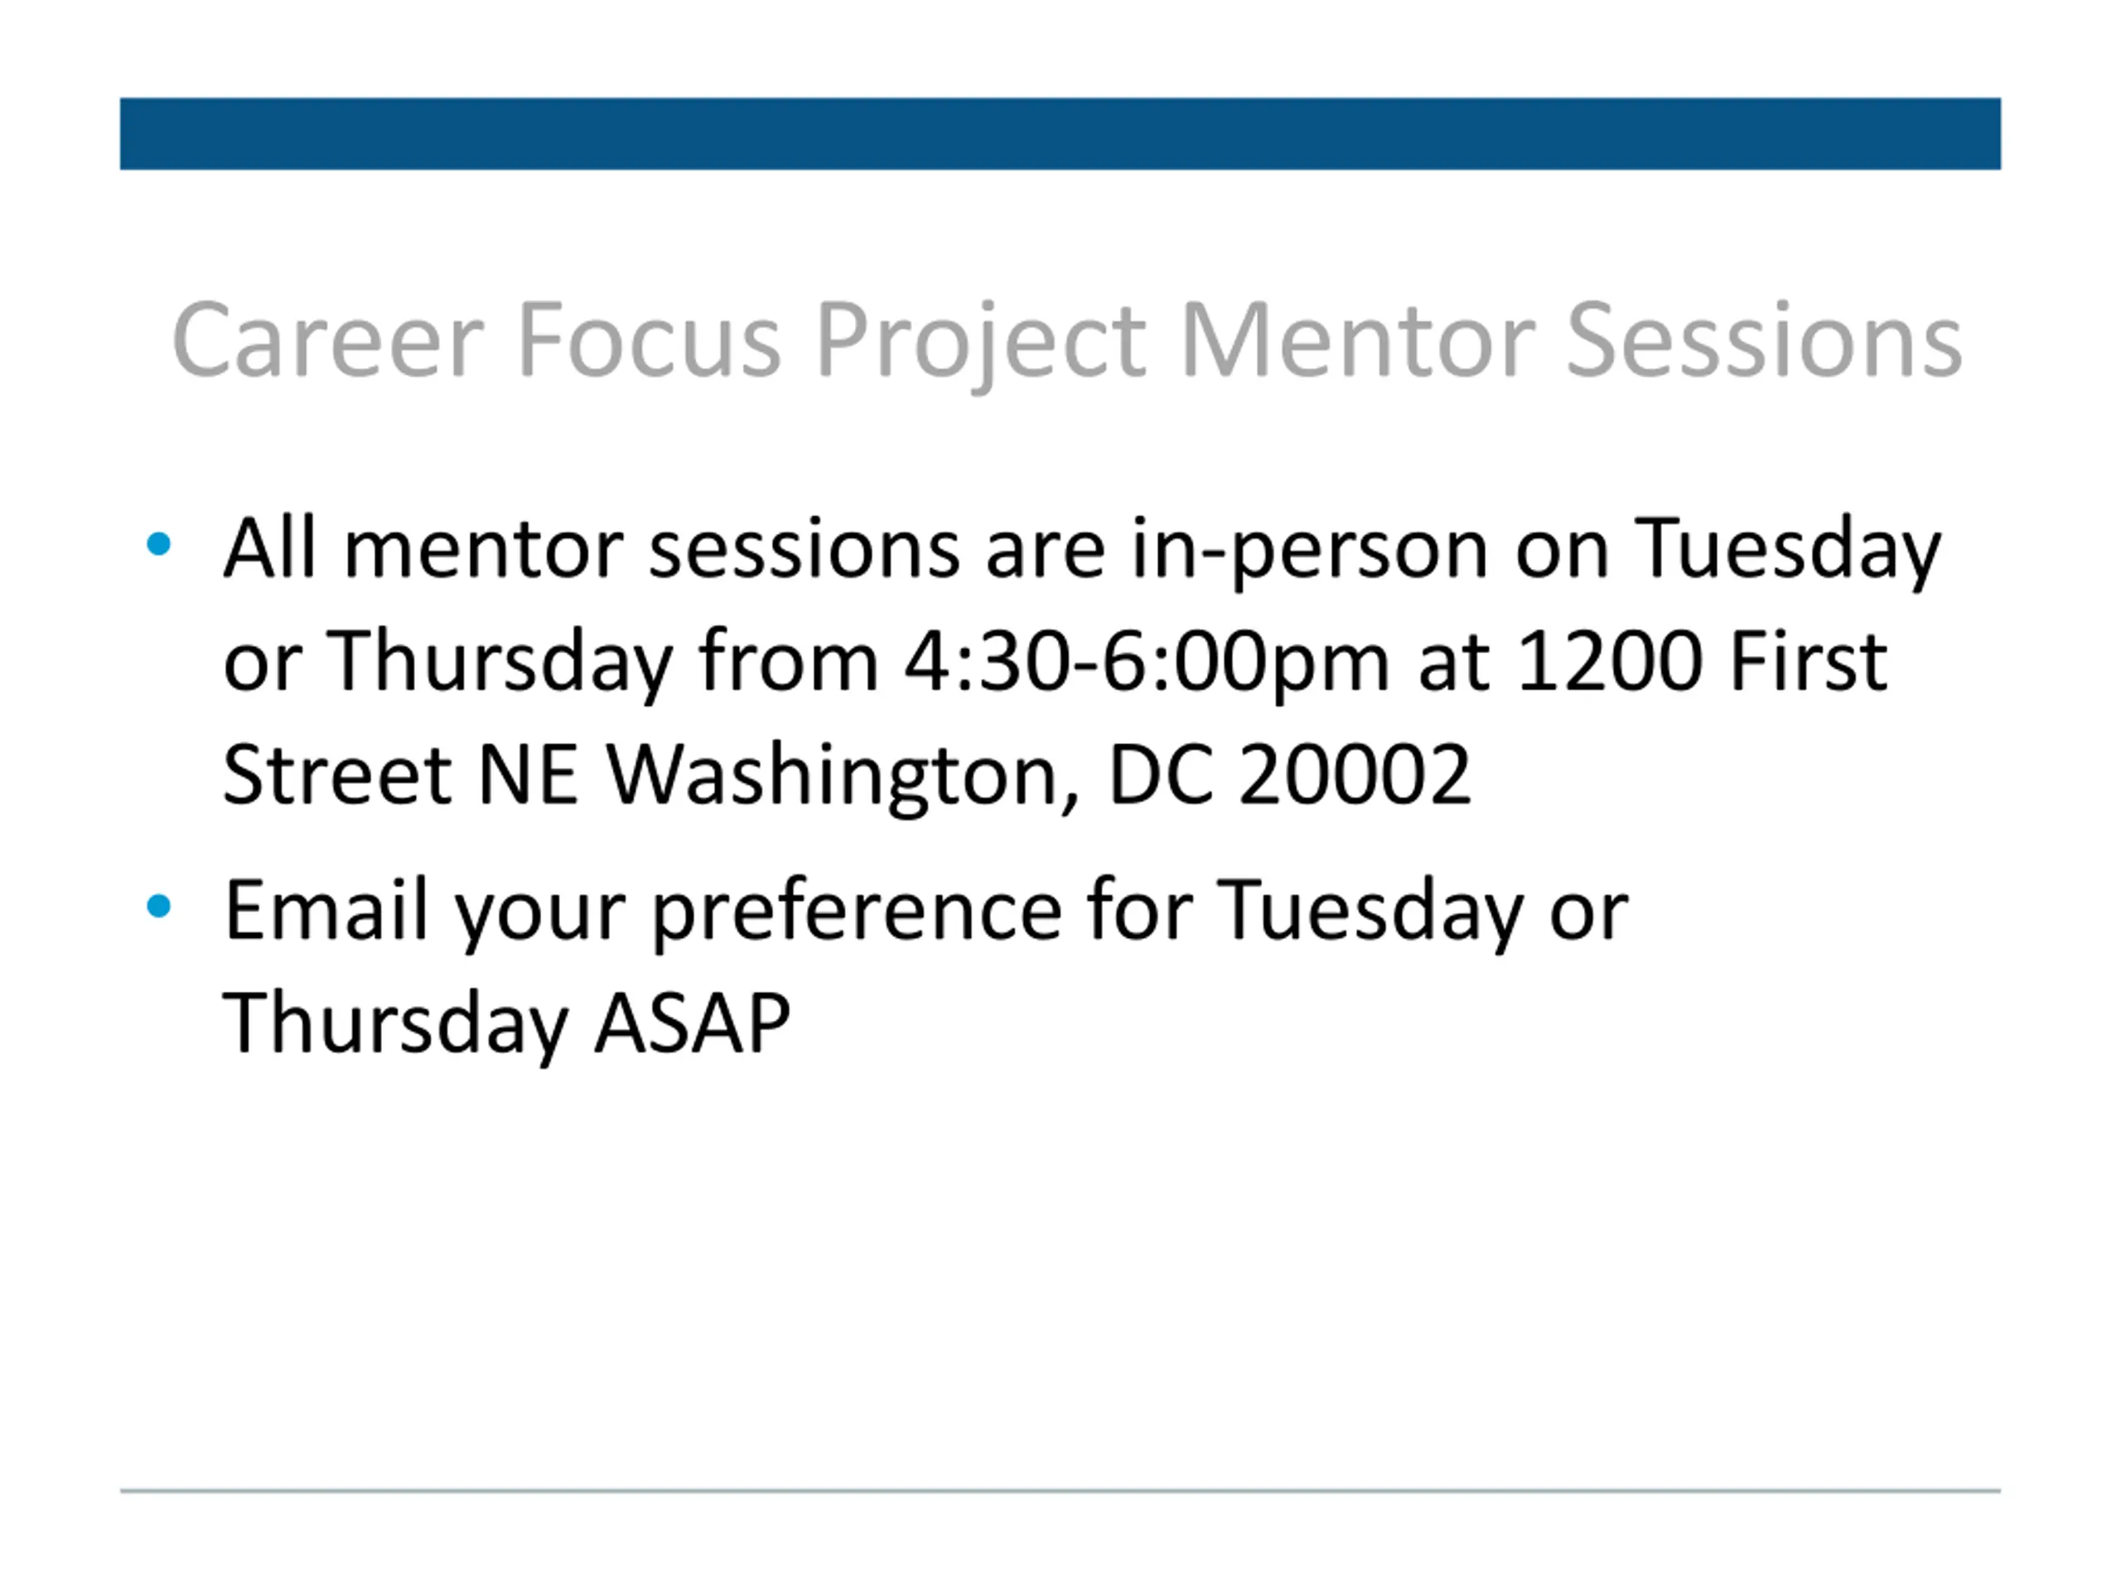The height and width of the screenshot is (1591, 2121).
Task: Click the first blue bullet point marker
Action: [158, 544]
